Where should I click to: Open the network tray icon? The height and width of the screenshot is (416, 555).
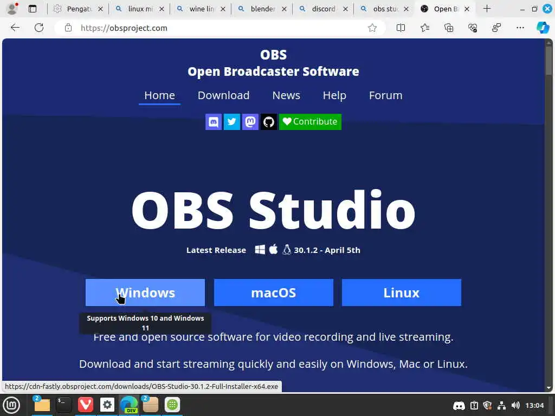tap(501, 405)
